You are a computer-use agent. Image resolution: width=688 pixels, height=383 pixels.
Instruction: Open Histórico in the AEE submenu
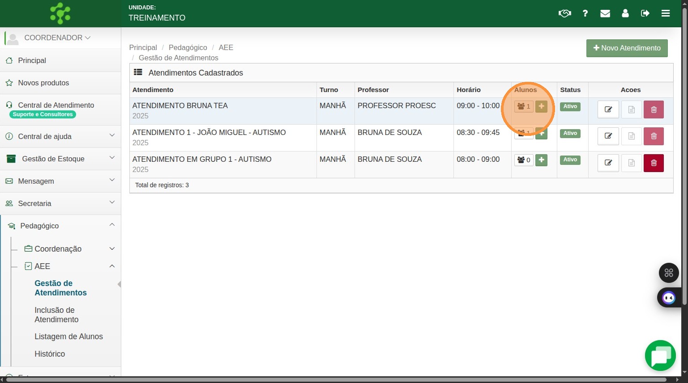(50, 354)
